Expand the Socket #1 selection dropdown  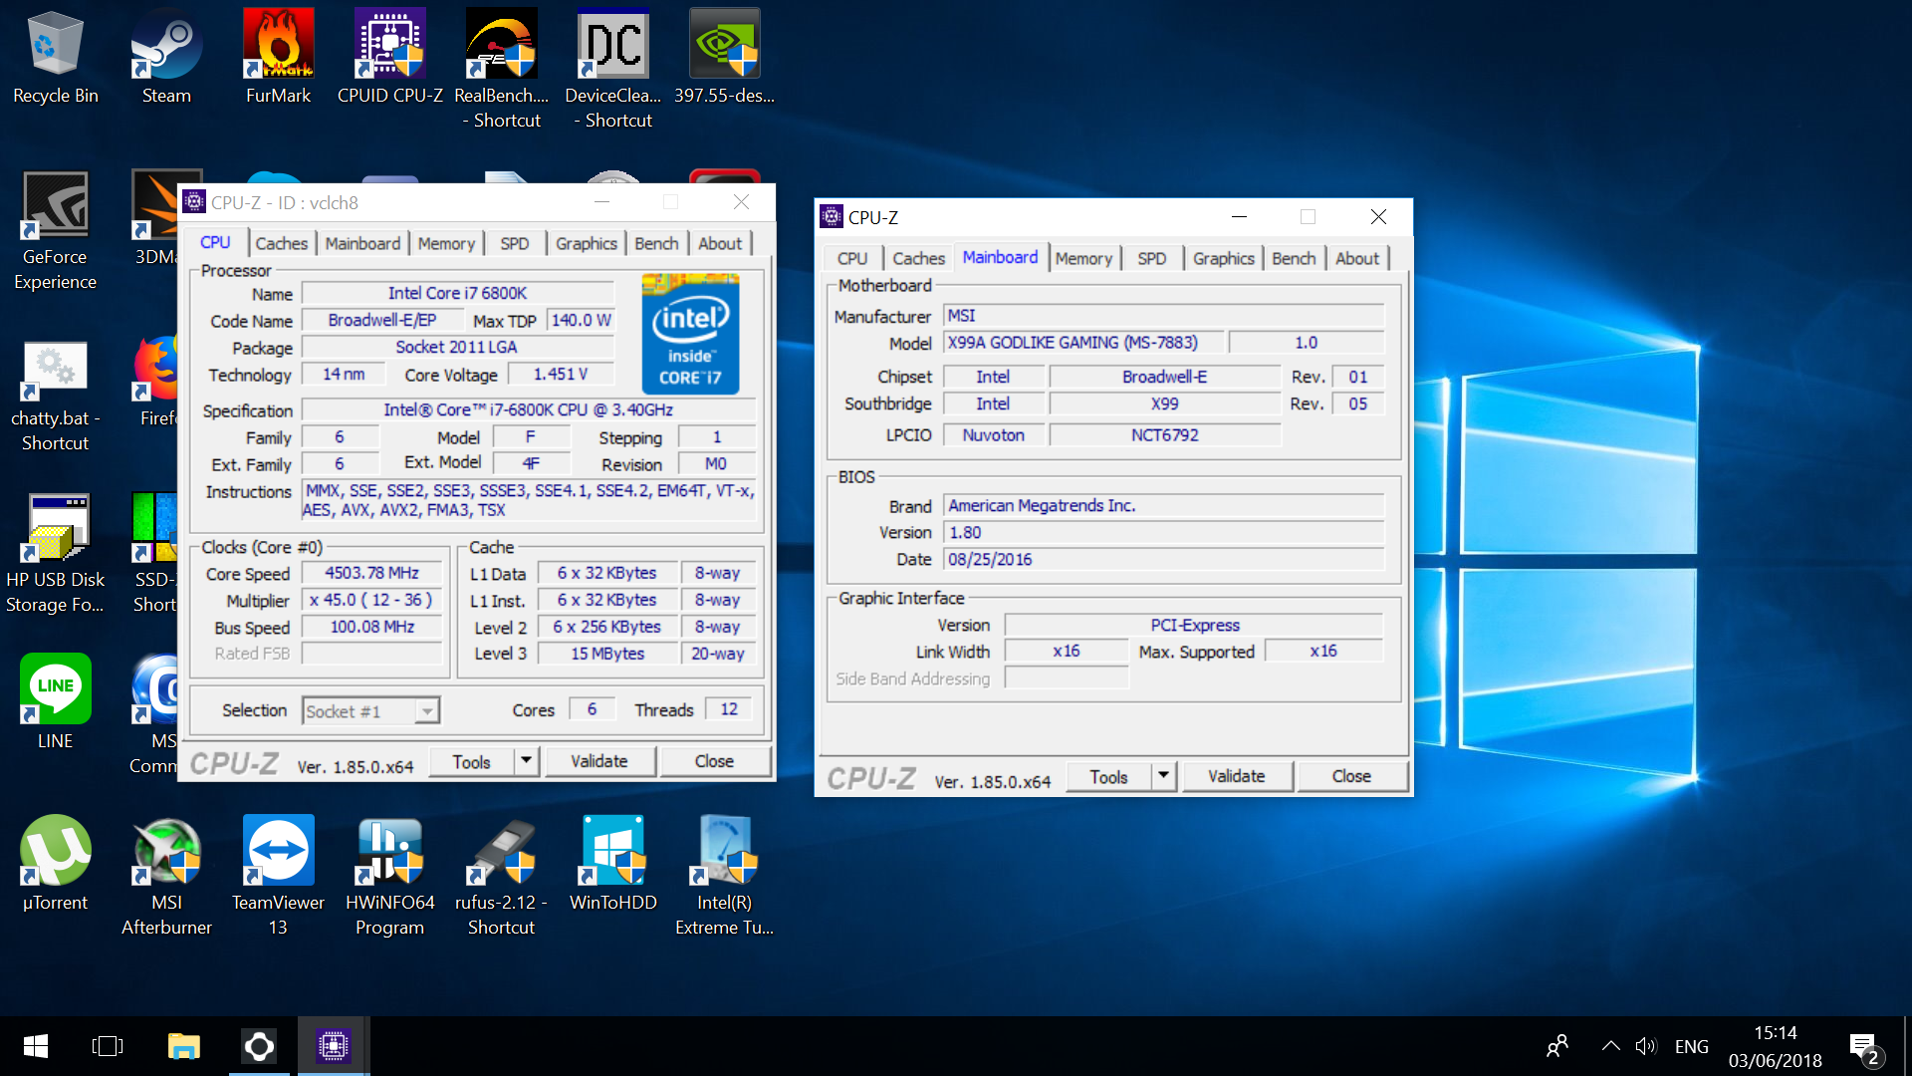[427, 711]
